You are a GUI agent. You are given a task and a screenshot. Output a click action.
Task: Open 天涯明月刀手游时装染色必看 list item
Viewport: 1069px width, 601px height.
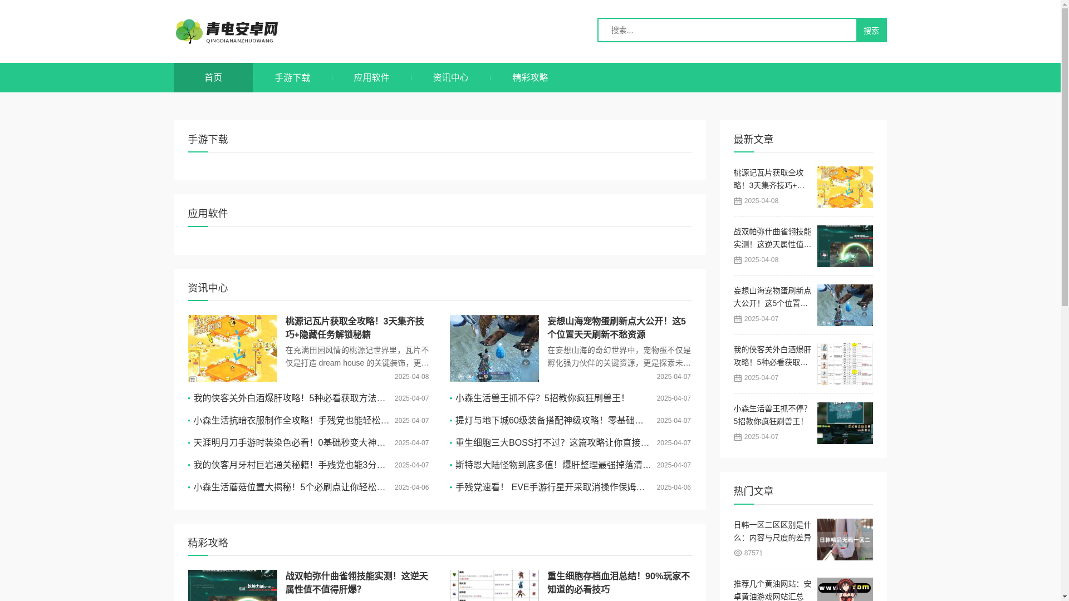[290, 443]
